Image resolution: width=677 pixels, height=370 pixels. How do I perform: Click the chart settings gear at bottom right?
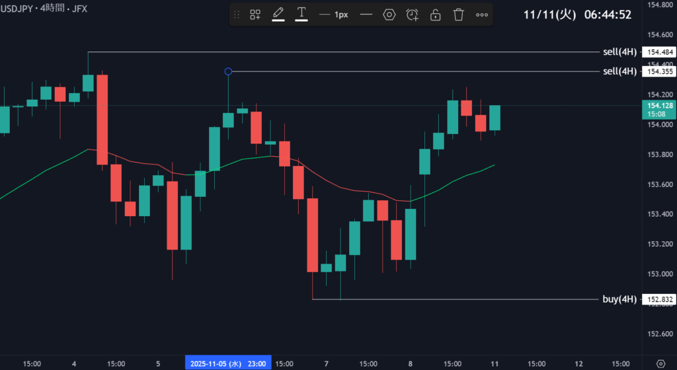coord(660,363)
